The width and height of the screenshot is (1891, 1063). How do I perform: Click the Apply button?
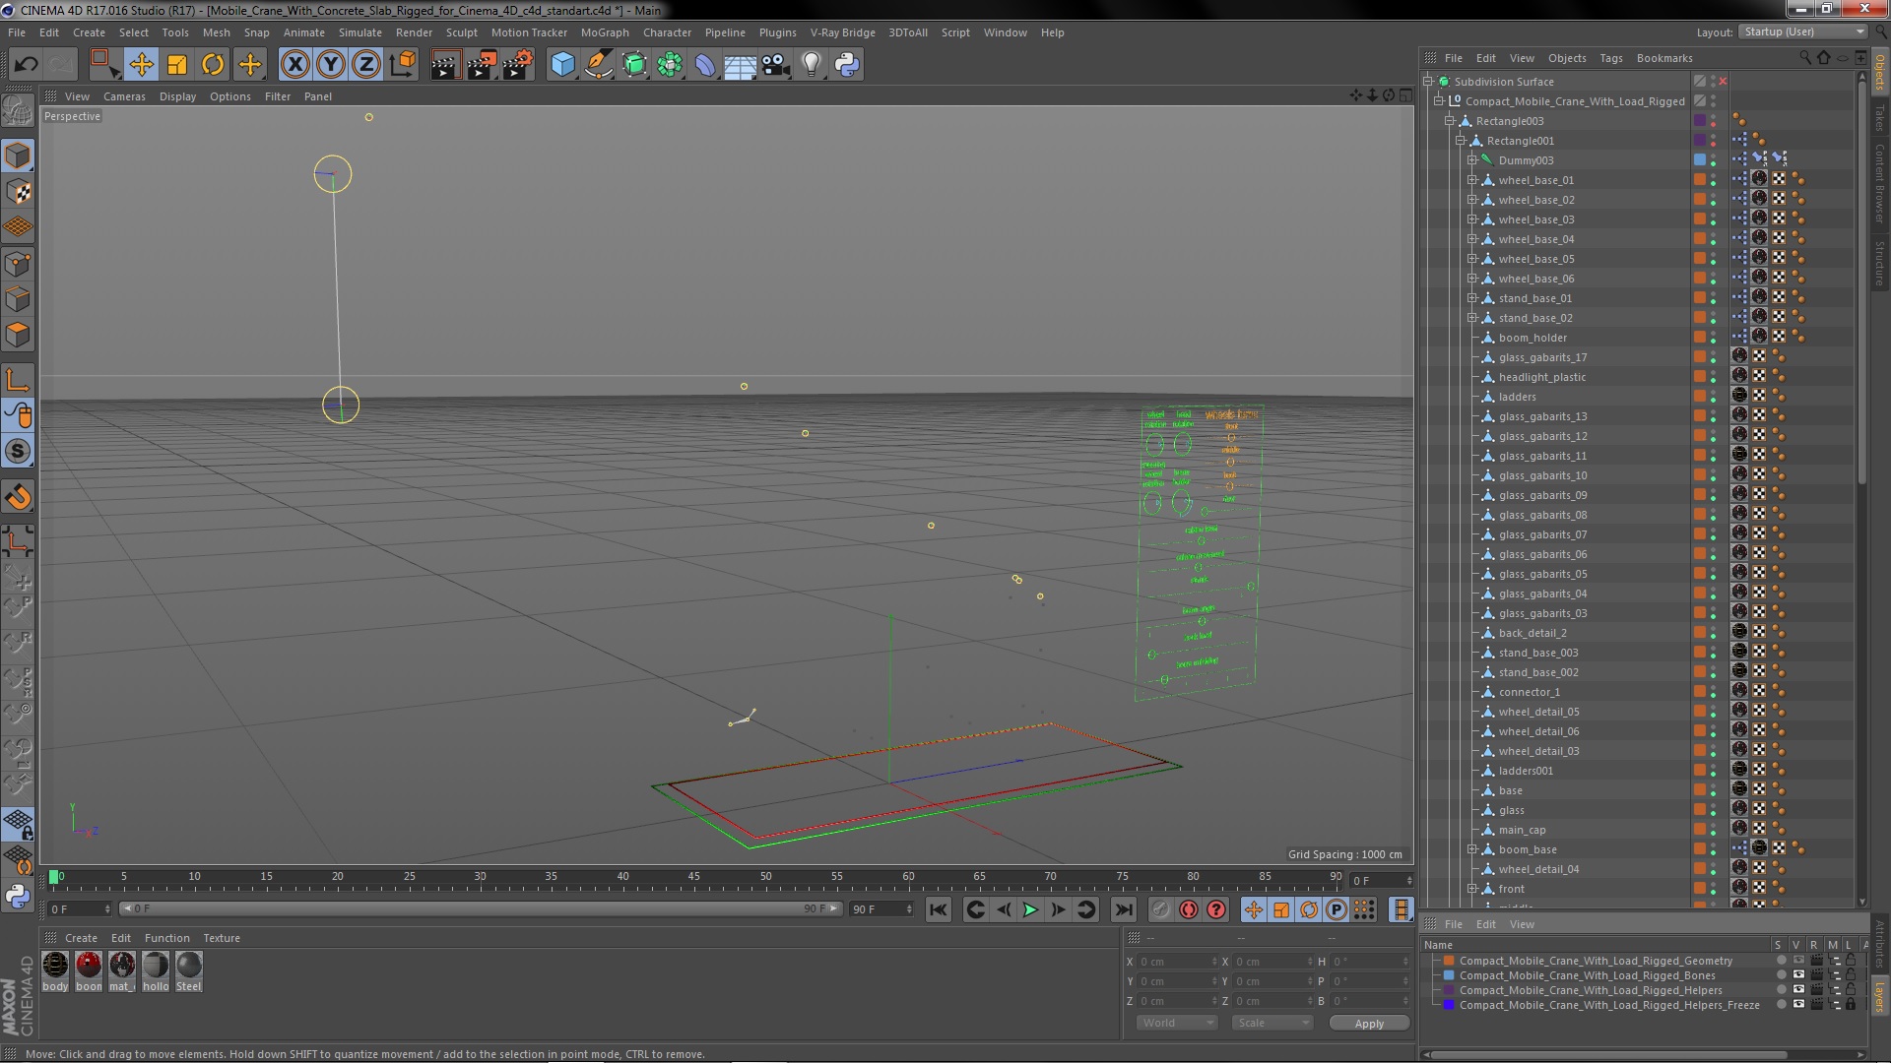click(1368, 1024)
